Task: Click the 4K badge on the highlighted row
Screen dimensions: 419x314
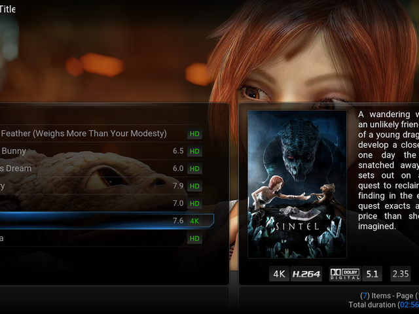Action: tap(194, 221)
